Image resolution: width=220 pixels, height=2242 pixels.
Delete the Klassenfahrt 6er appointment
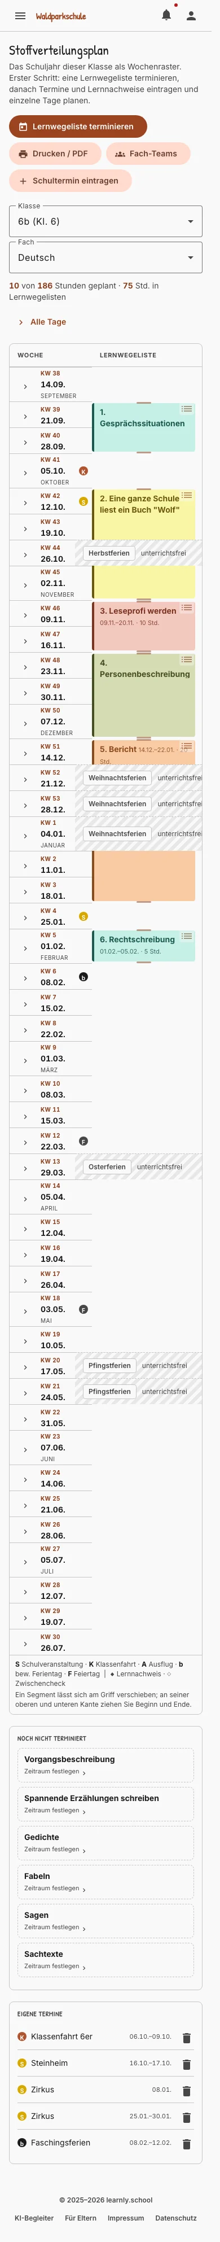(x=186, y=2038)
